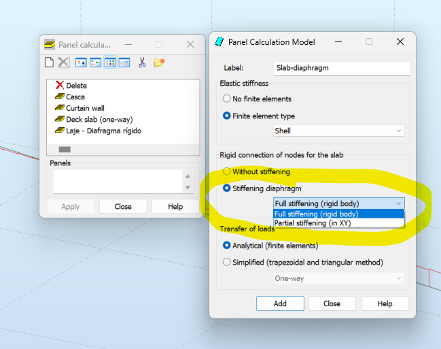441x349 pixels.
Task: Click the Label field containing Slab-diaphragm
Action: [342, 68]
